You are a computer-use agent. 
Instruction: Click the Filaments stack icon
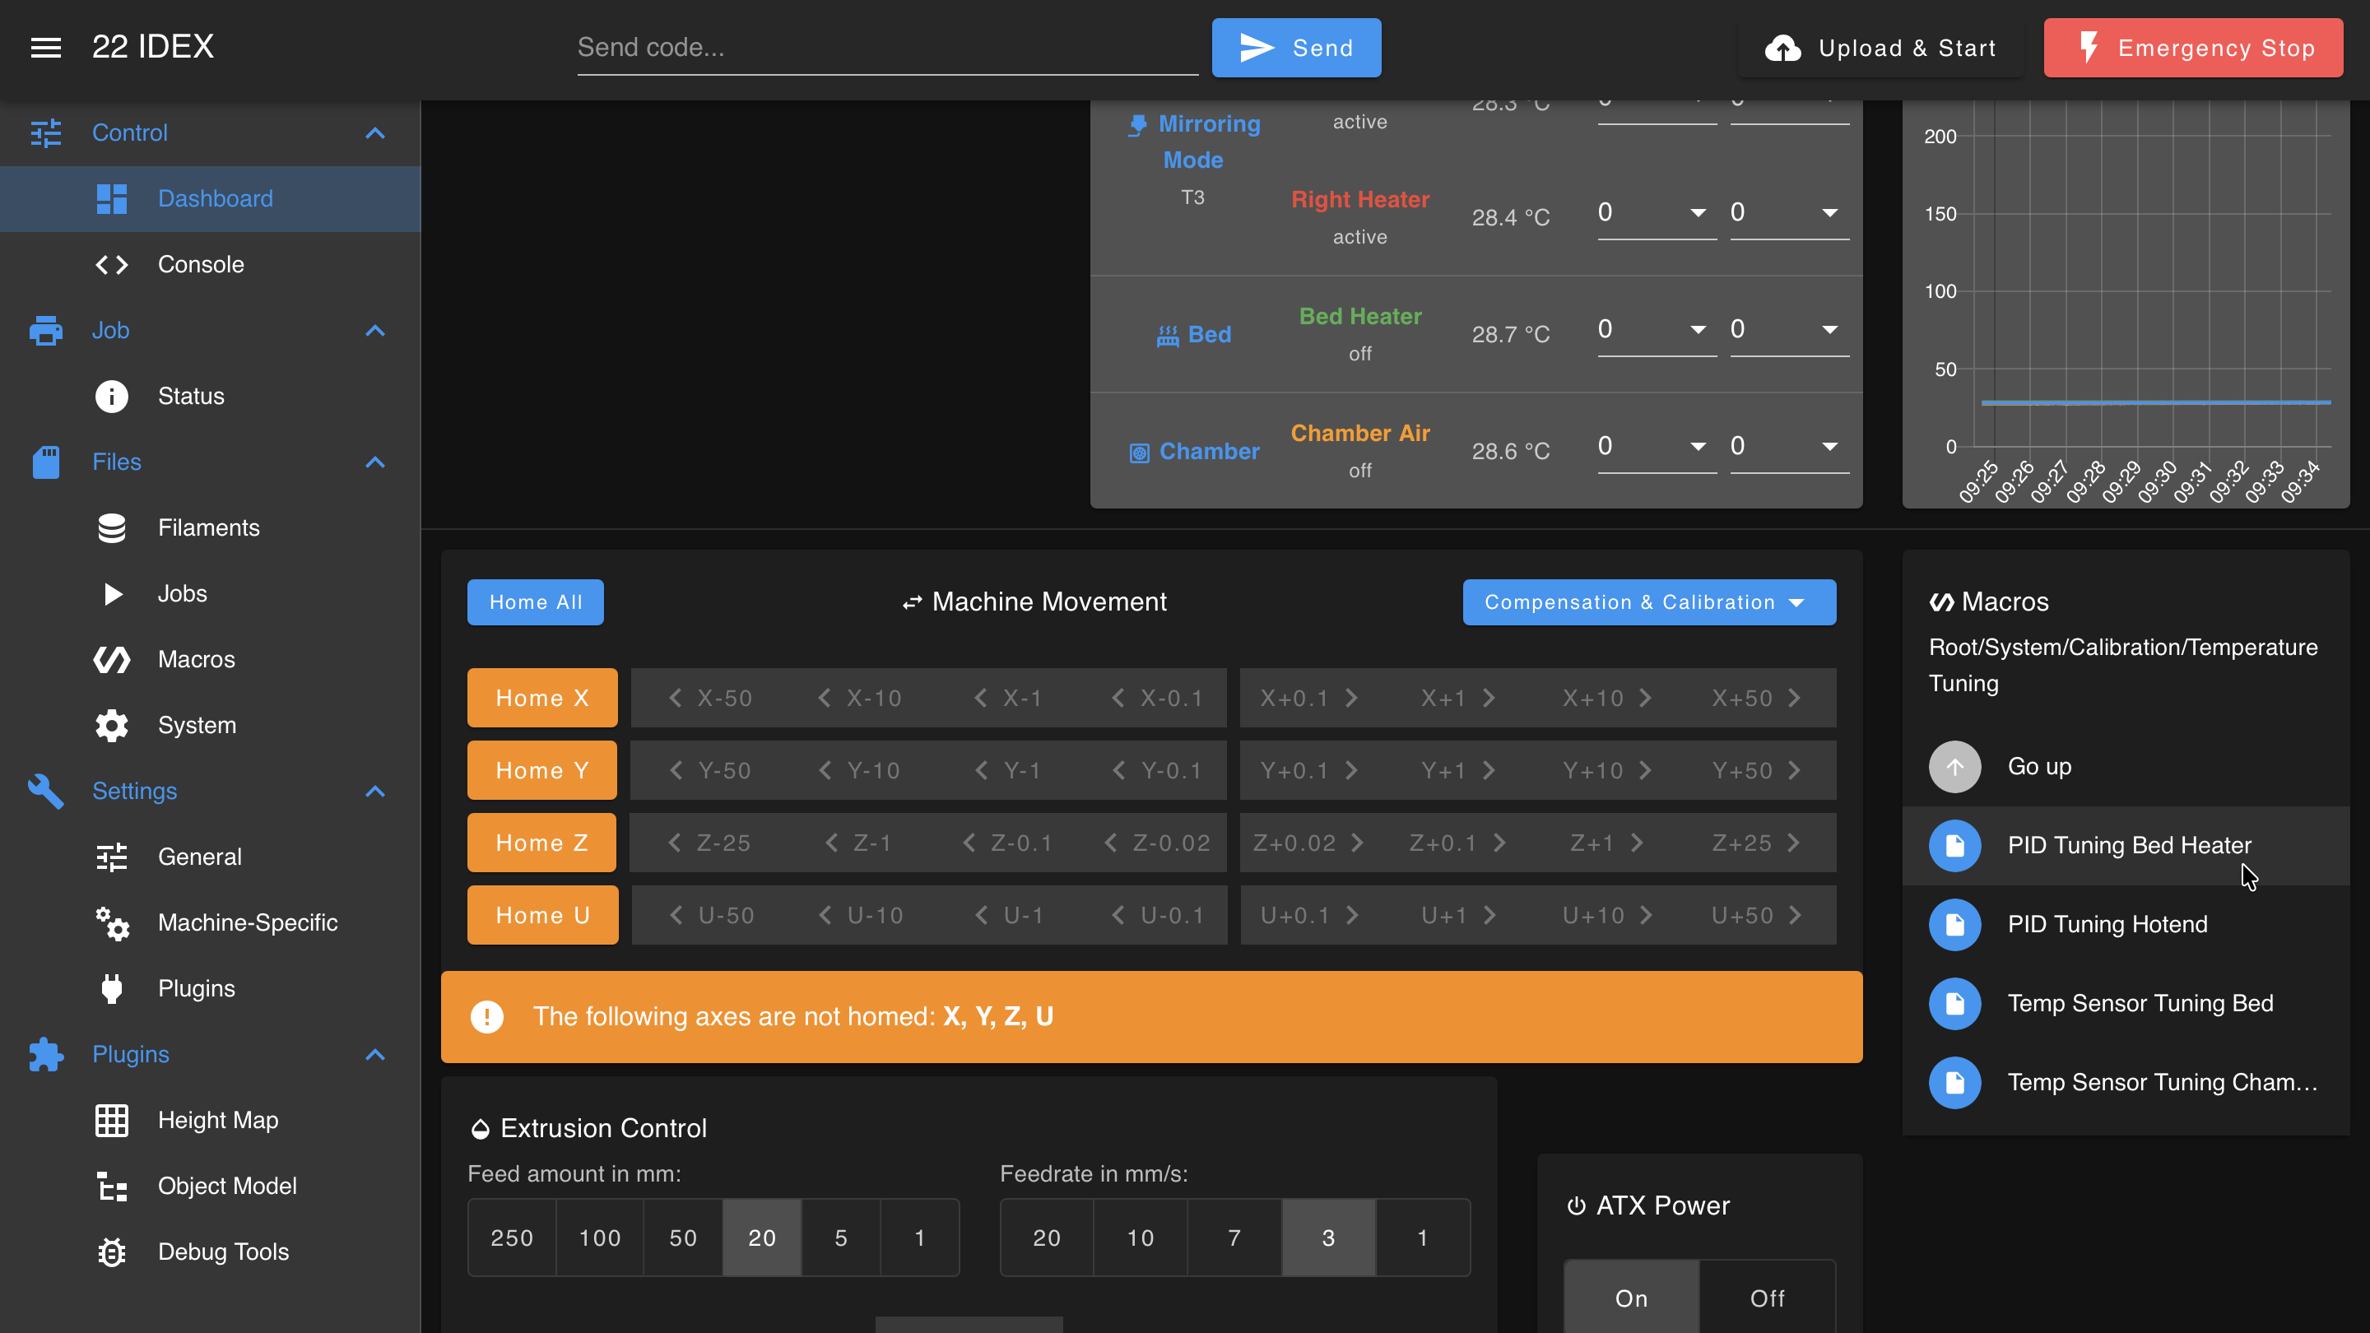(x=112, y=528)
